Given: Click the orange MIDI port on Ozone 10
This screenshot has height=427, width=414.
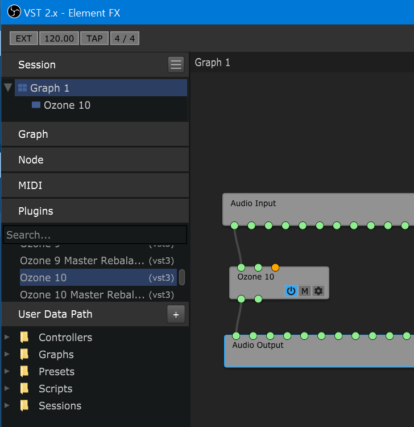Looking at the screenshot, I should click(275, 268).
